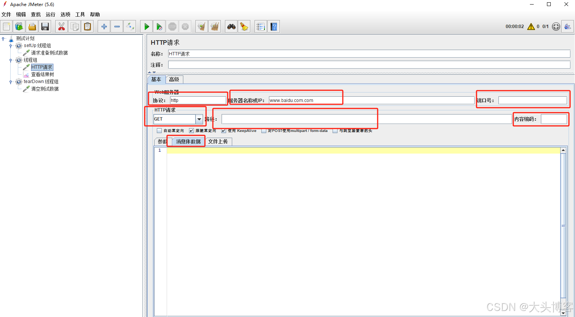
Task: Toggle the 自动重定向 checkbox
Action: click(159, 130)
